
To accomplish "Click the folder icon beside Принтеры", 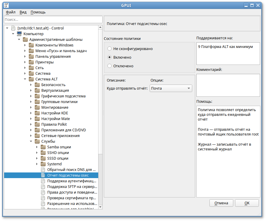I will (x=31, y=62).
